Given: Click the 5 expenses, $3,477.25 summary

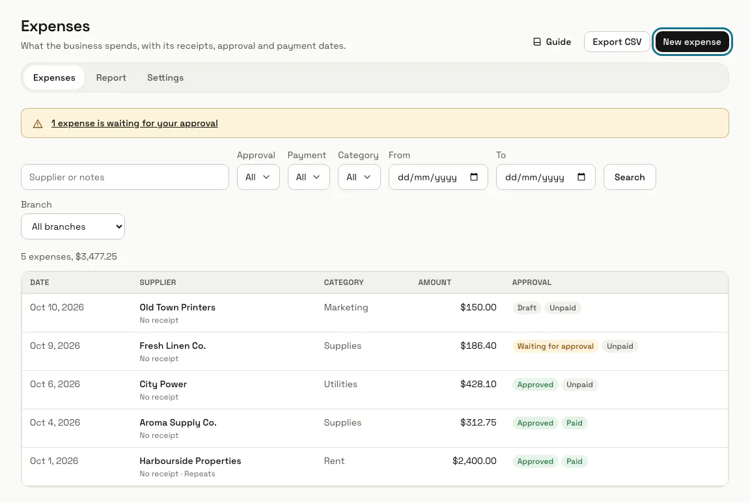Looking at the screenshot, I should [69, 257].
